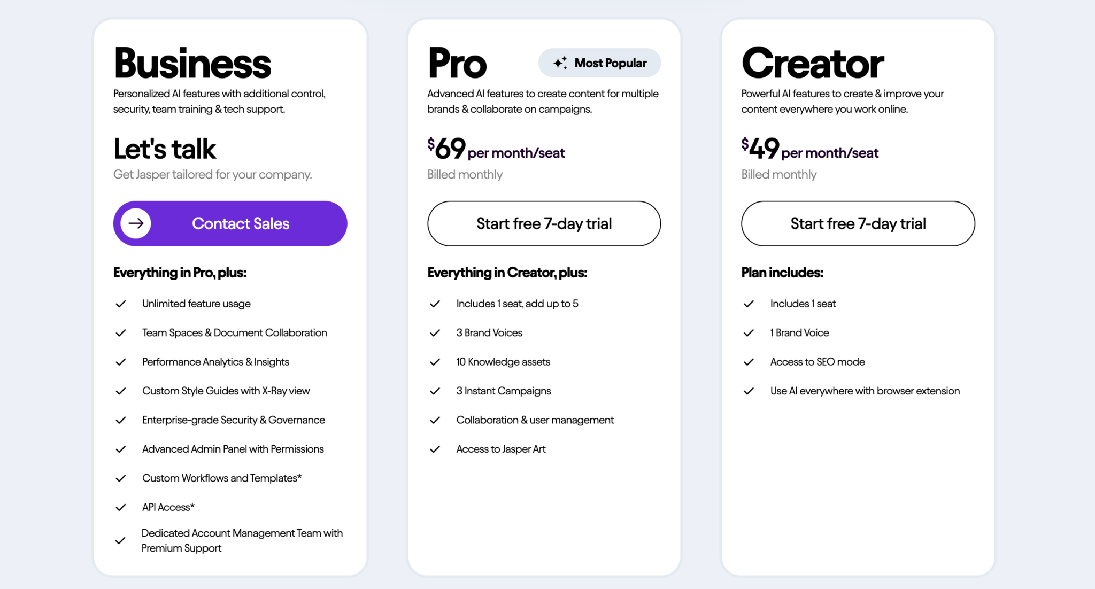Start free 7-day trial on Creator plan

[857, 223]
